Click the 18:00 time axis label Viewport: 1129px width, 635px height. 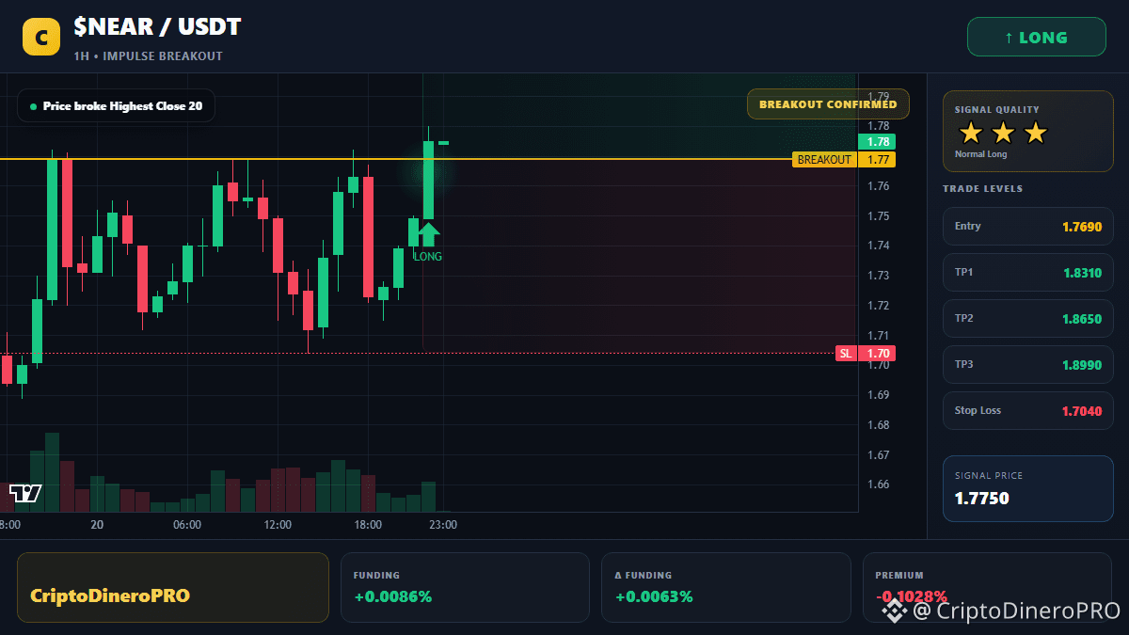368,525
